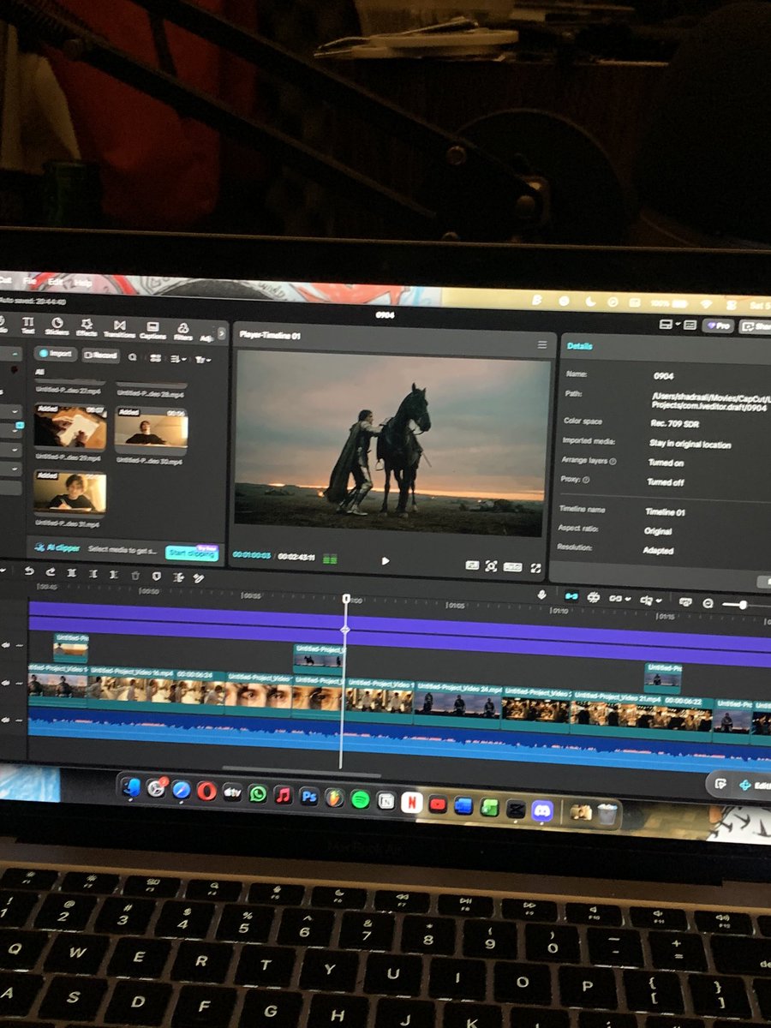Expand more tool tabs with arrow
Viewport: 771px width, 1028px height.
[222, 333]
